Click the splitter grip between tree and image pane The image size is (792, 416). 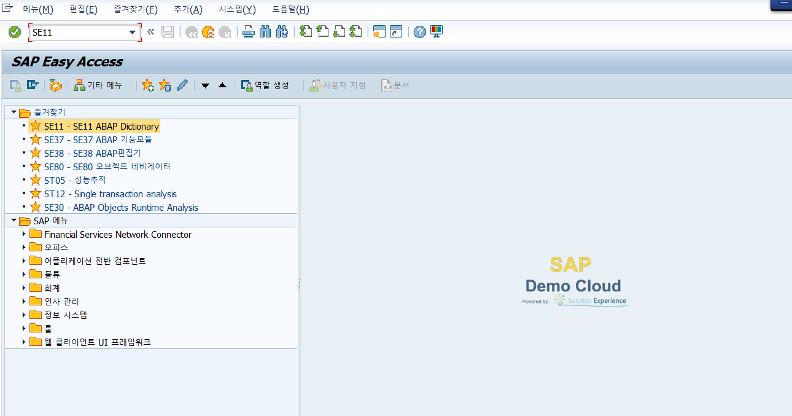click(x=300, y=284)
